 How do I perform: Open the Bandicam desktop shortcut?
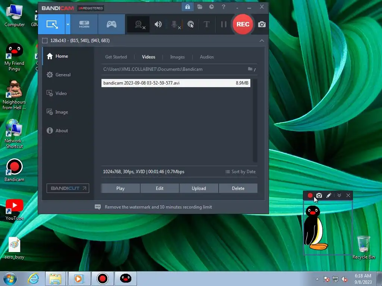pyautogui.click(x=14, y=170)
